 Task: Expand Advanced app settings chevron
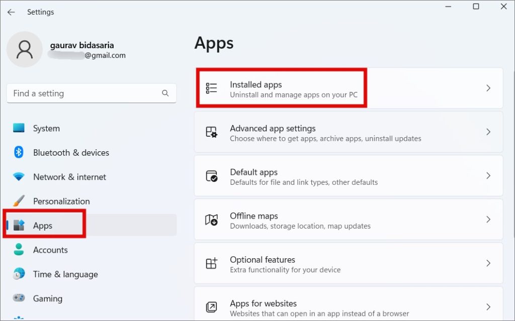pyautogui.click(x=488, y=132)
